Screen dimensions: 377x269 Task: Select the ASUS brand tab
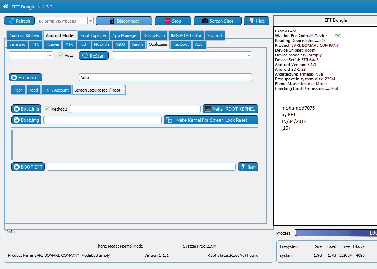(x=120, y=44)
